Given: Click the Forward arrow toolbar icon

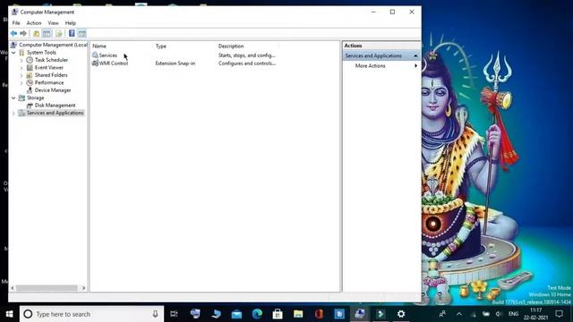Looking at the screenshot, I should [23, 34].
